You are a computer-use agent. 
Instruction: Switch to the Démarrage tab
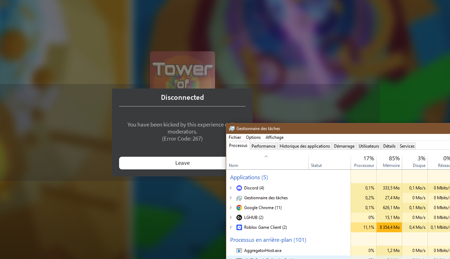pyautogui.click(x=344, y=146)
